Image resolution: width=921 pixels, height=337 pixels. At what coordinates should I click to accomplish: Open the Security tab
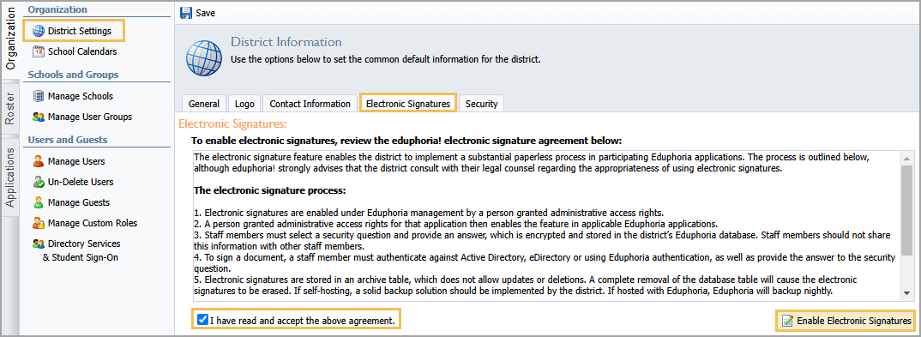[x=482, y=104]
